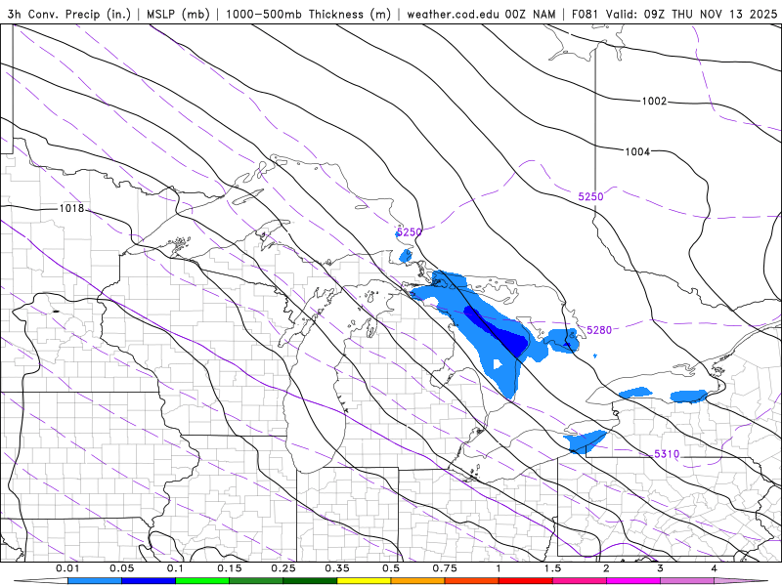Select the 0.5 legend value
The image size is (782, 586).
click(x=391, y=568)
